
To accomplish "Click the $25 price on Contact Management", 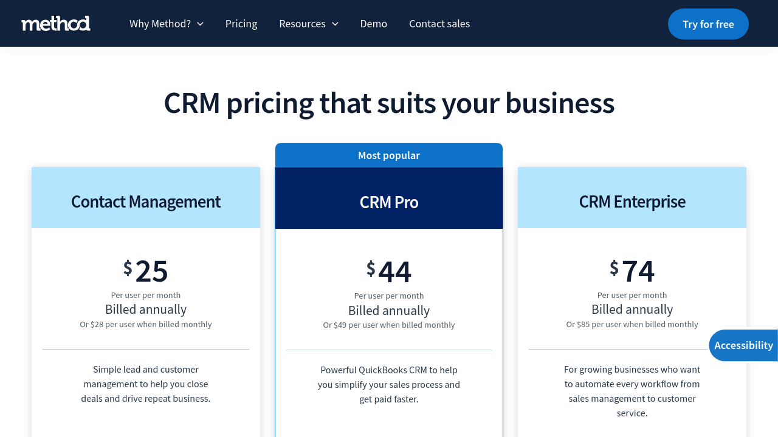I will [146, 271].
